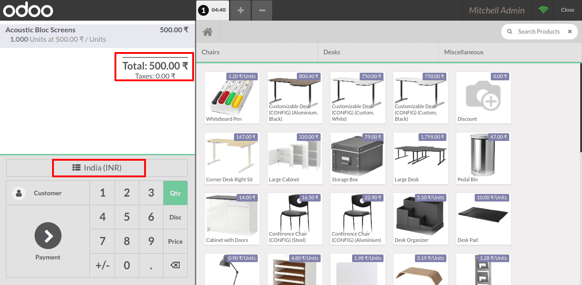
Task: Tap numpad key 7
Action: [103, 241]
